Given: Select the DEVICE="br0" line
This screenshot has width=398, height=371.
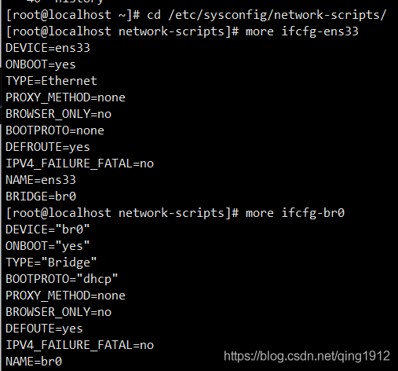Looking at the screenshot, I should coord(48,230).
